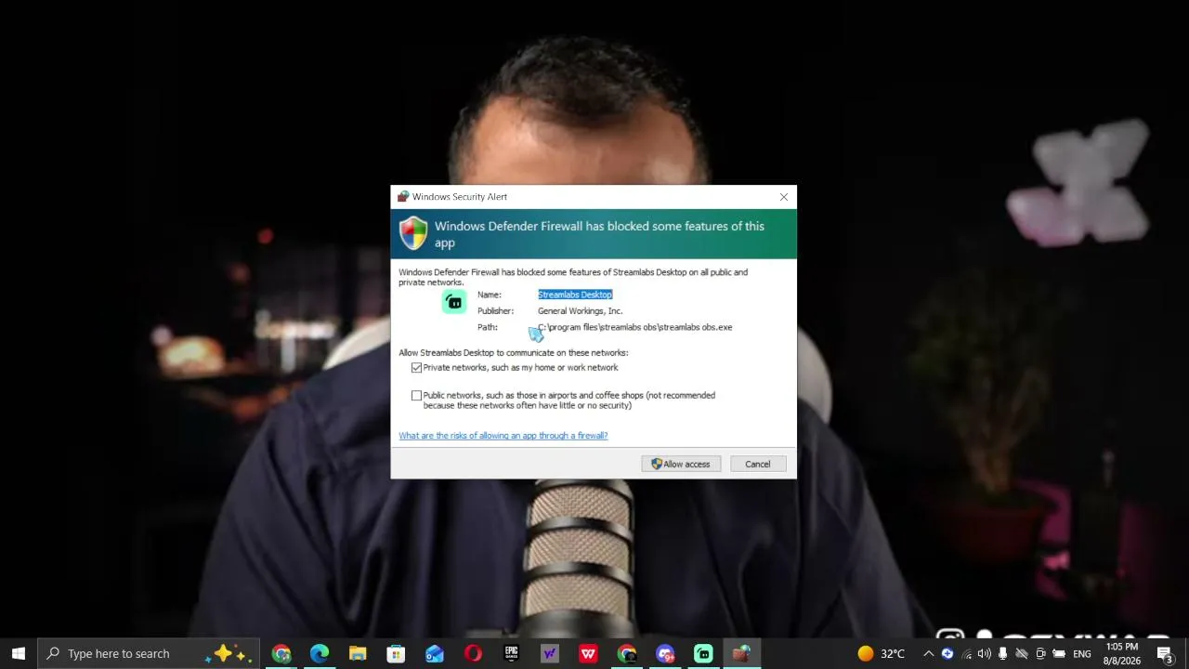Switch the ENG input language indicator
Image resolution: width=1189 pixels, height=669 pixels.
(1082, 653)
